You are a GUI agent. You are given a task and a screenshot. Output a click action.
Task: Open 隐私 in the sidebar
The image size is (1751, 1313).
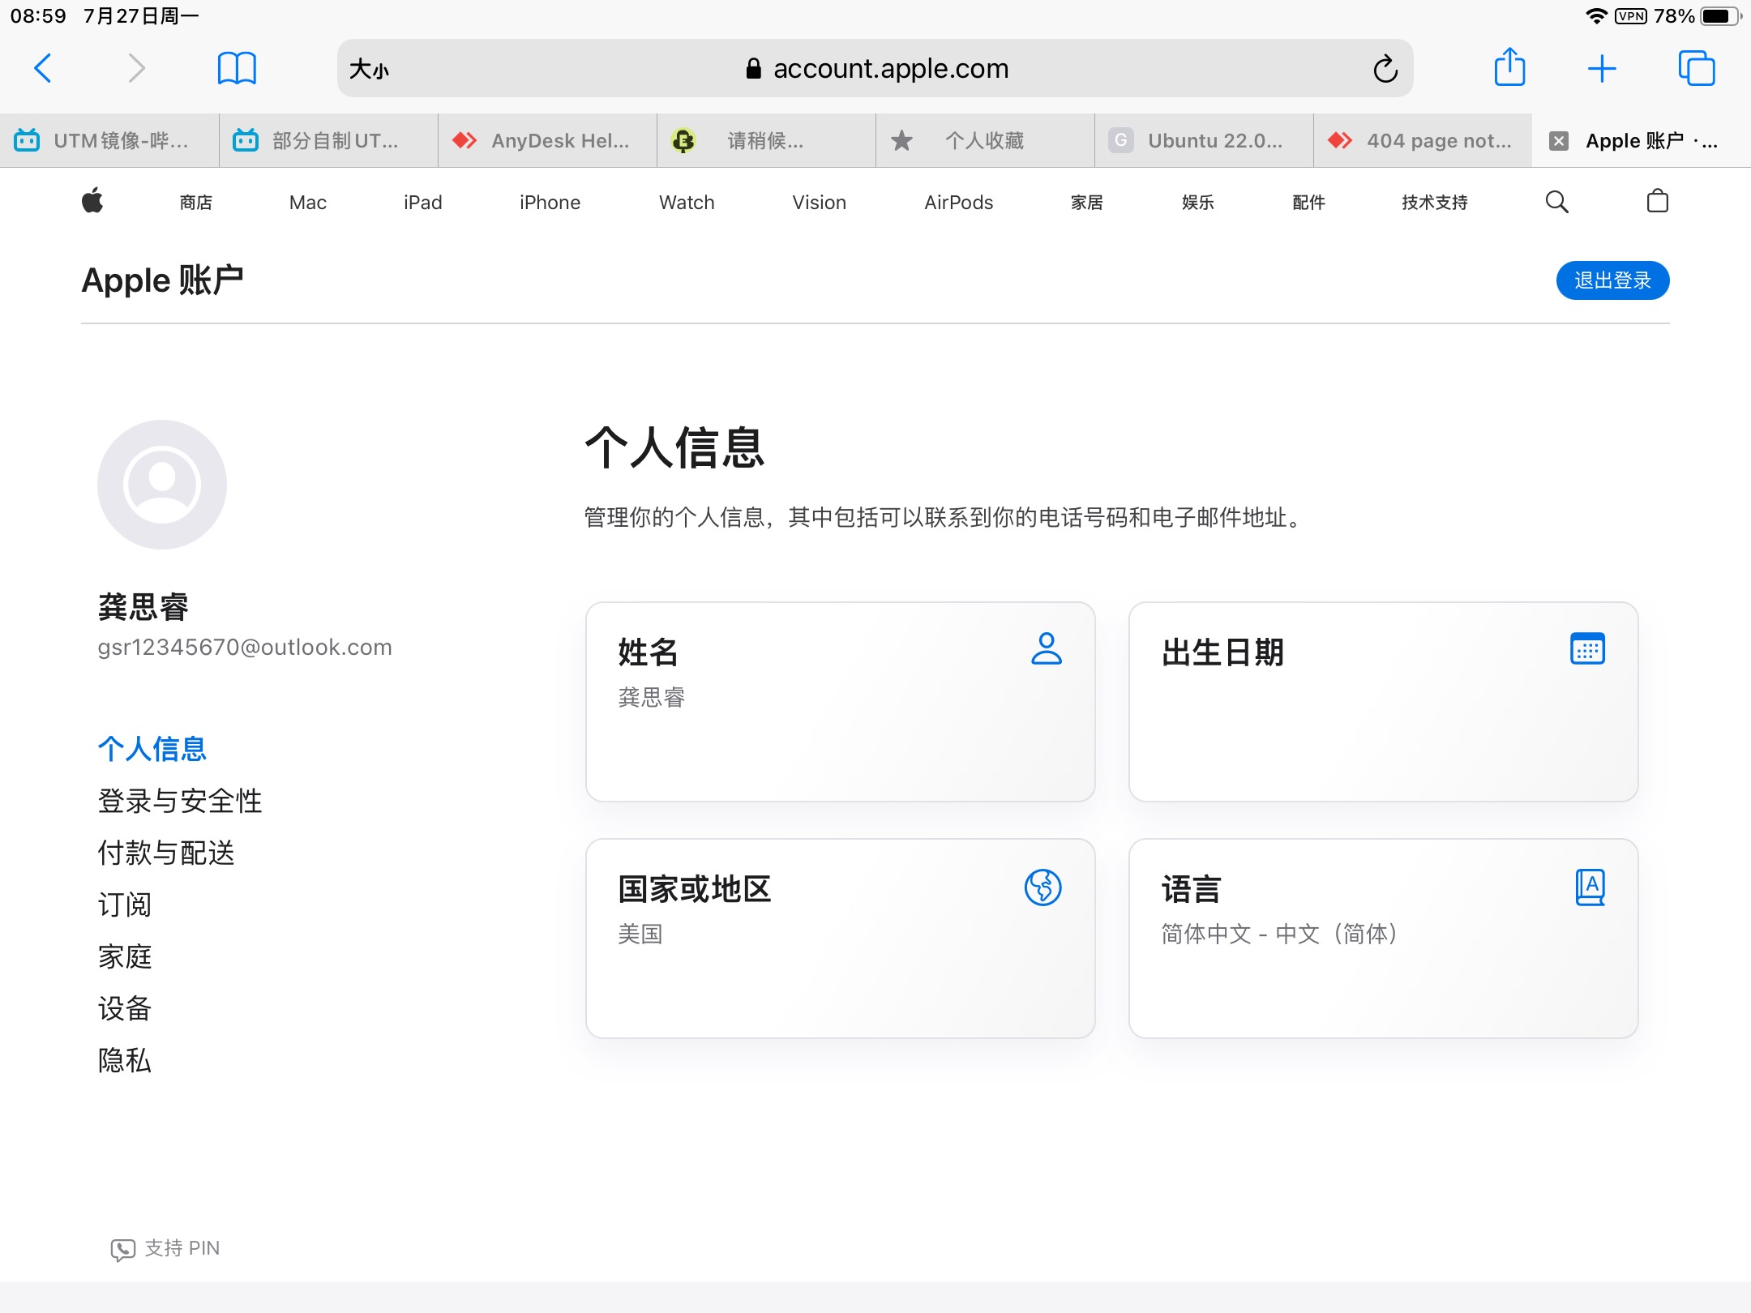click(125, 1060)
